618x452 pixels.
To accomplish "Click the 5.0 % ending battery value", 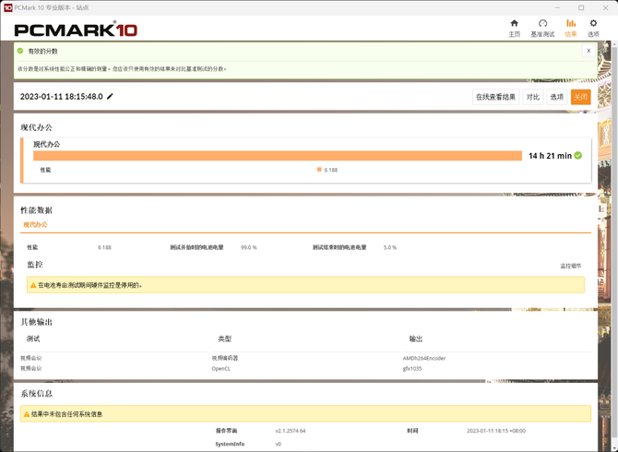I will 390,247.
